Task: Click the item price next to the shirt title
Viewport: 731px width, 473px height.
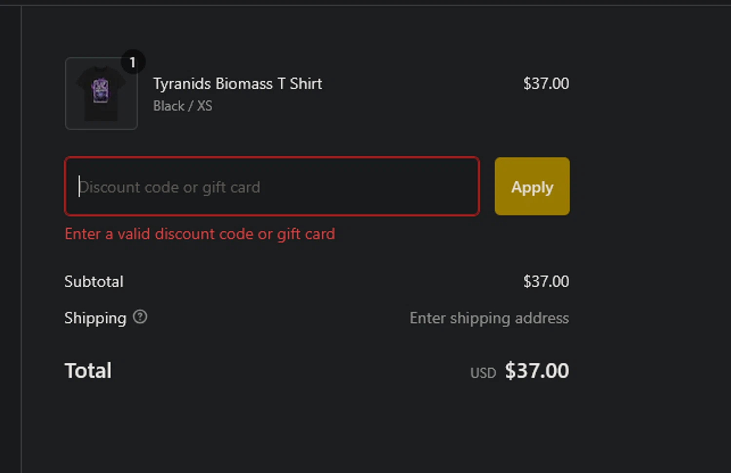Action: point(546,84)
